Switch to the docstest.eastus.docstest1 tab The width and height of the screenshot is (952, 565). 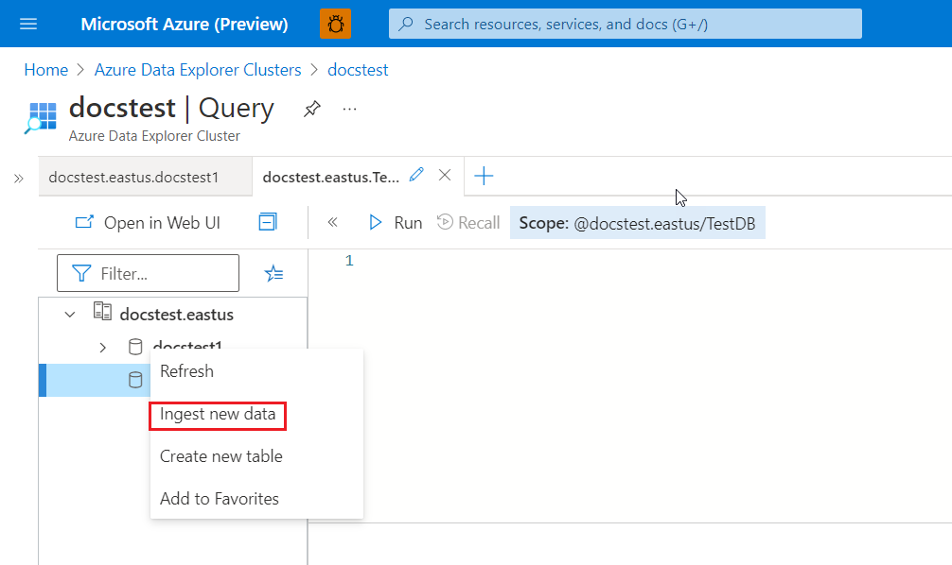133,177
